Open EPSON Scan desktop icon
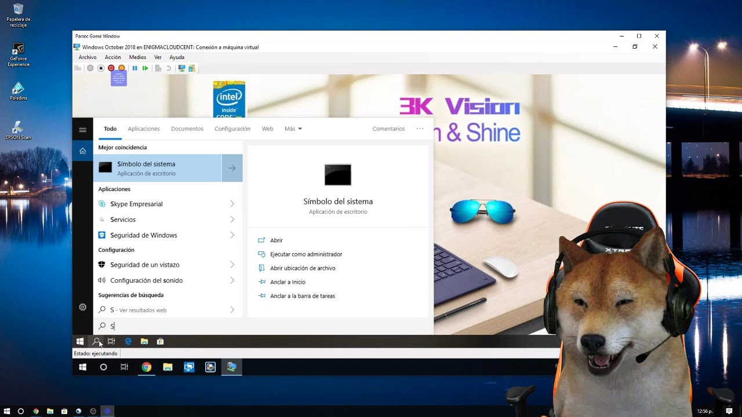742x417 pixels. point(18,131)
